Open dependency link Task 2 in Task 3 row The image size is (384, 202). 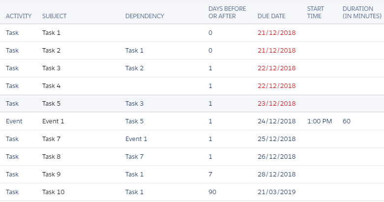click(134, 68)
